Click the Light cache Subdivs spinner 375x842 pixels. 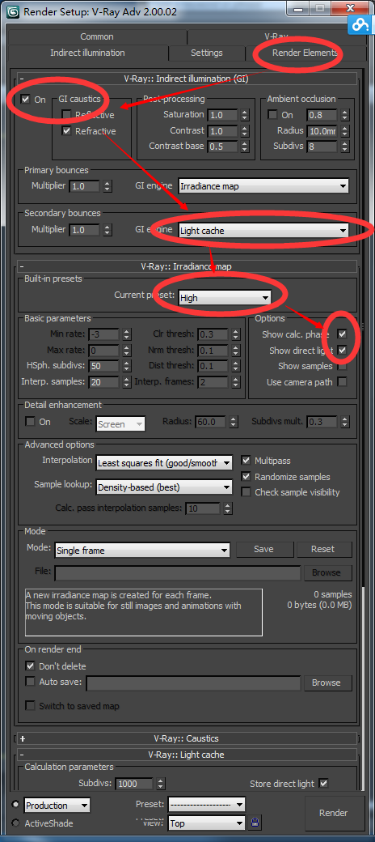point(160,784)
